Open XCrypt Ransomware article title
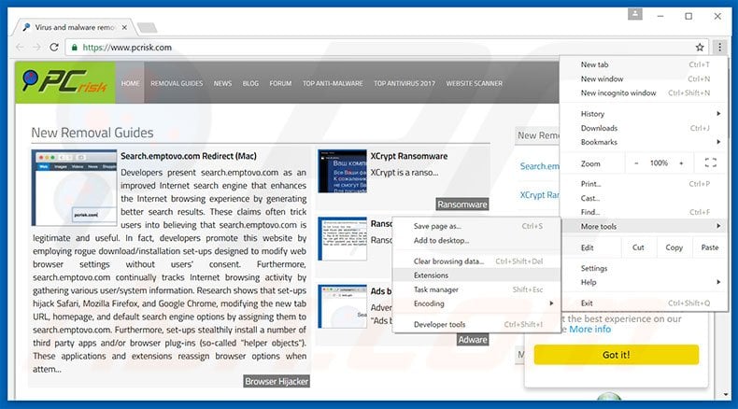The image size is (738, 409). (x=409, y=156)
